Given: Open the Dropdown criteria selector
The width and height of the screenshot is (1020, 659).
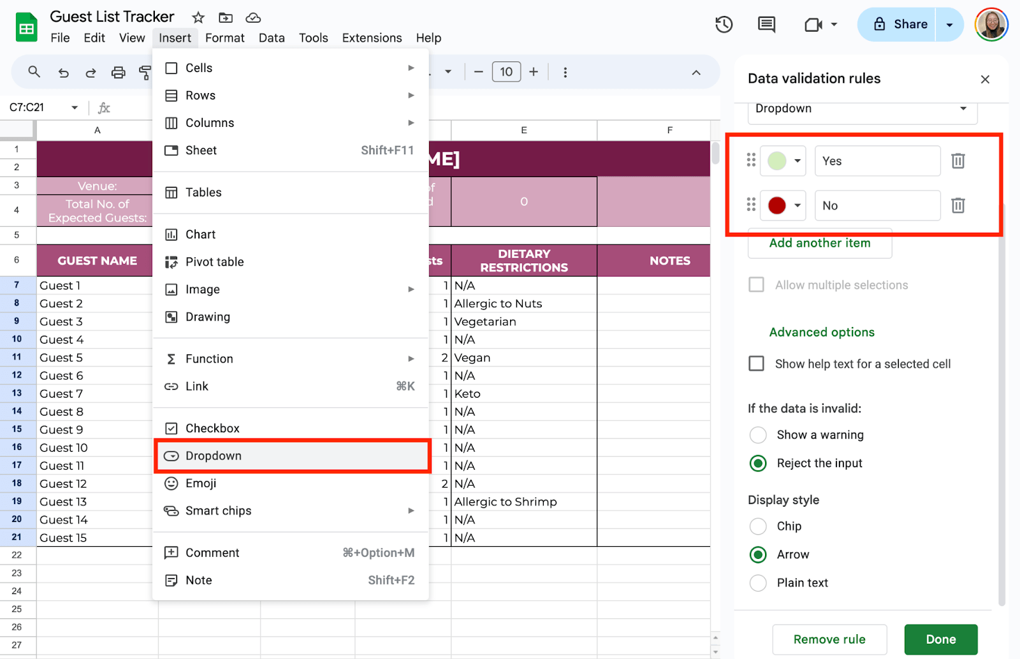Looking at the screenshot, I should click(861, 109).
